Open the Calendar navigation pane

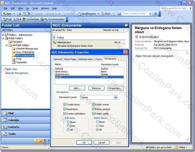point(26,120)
